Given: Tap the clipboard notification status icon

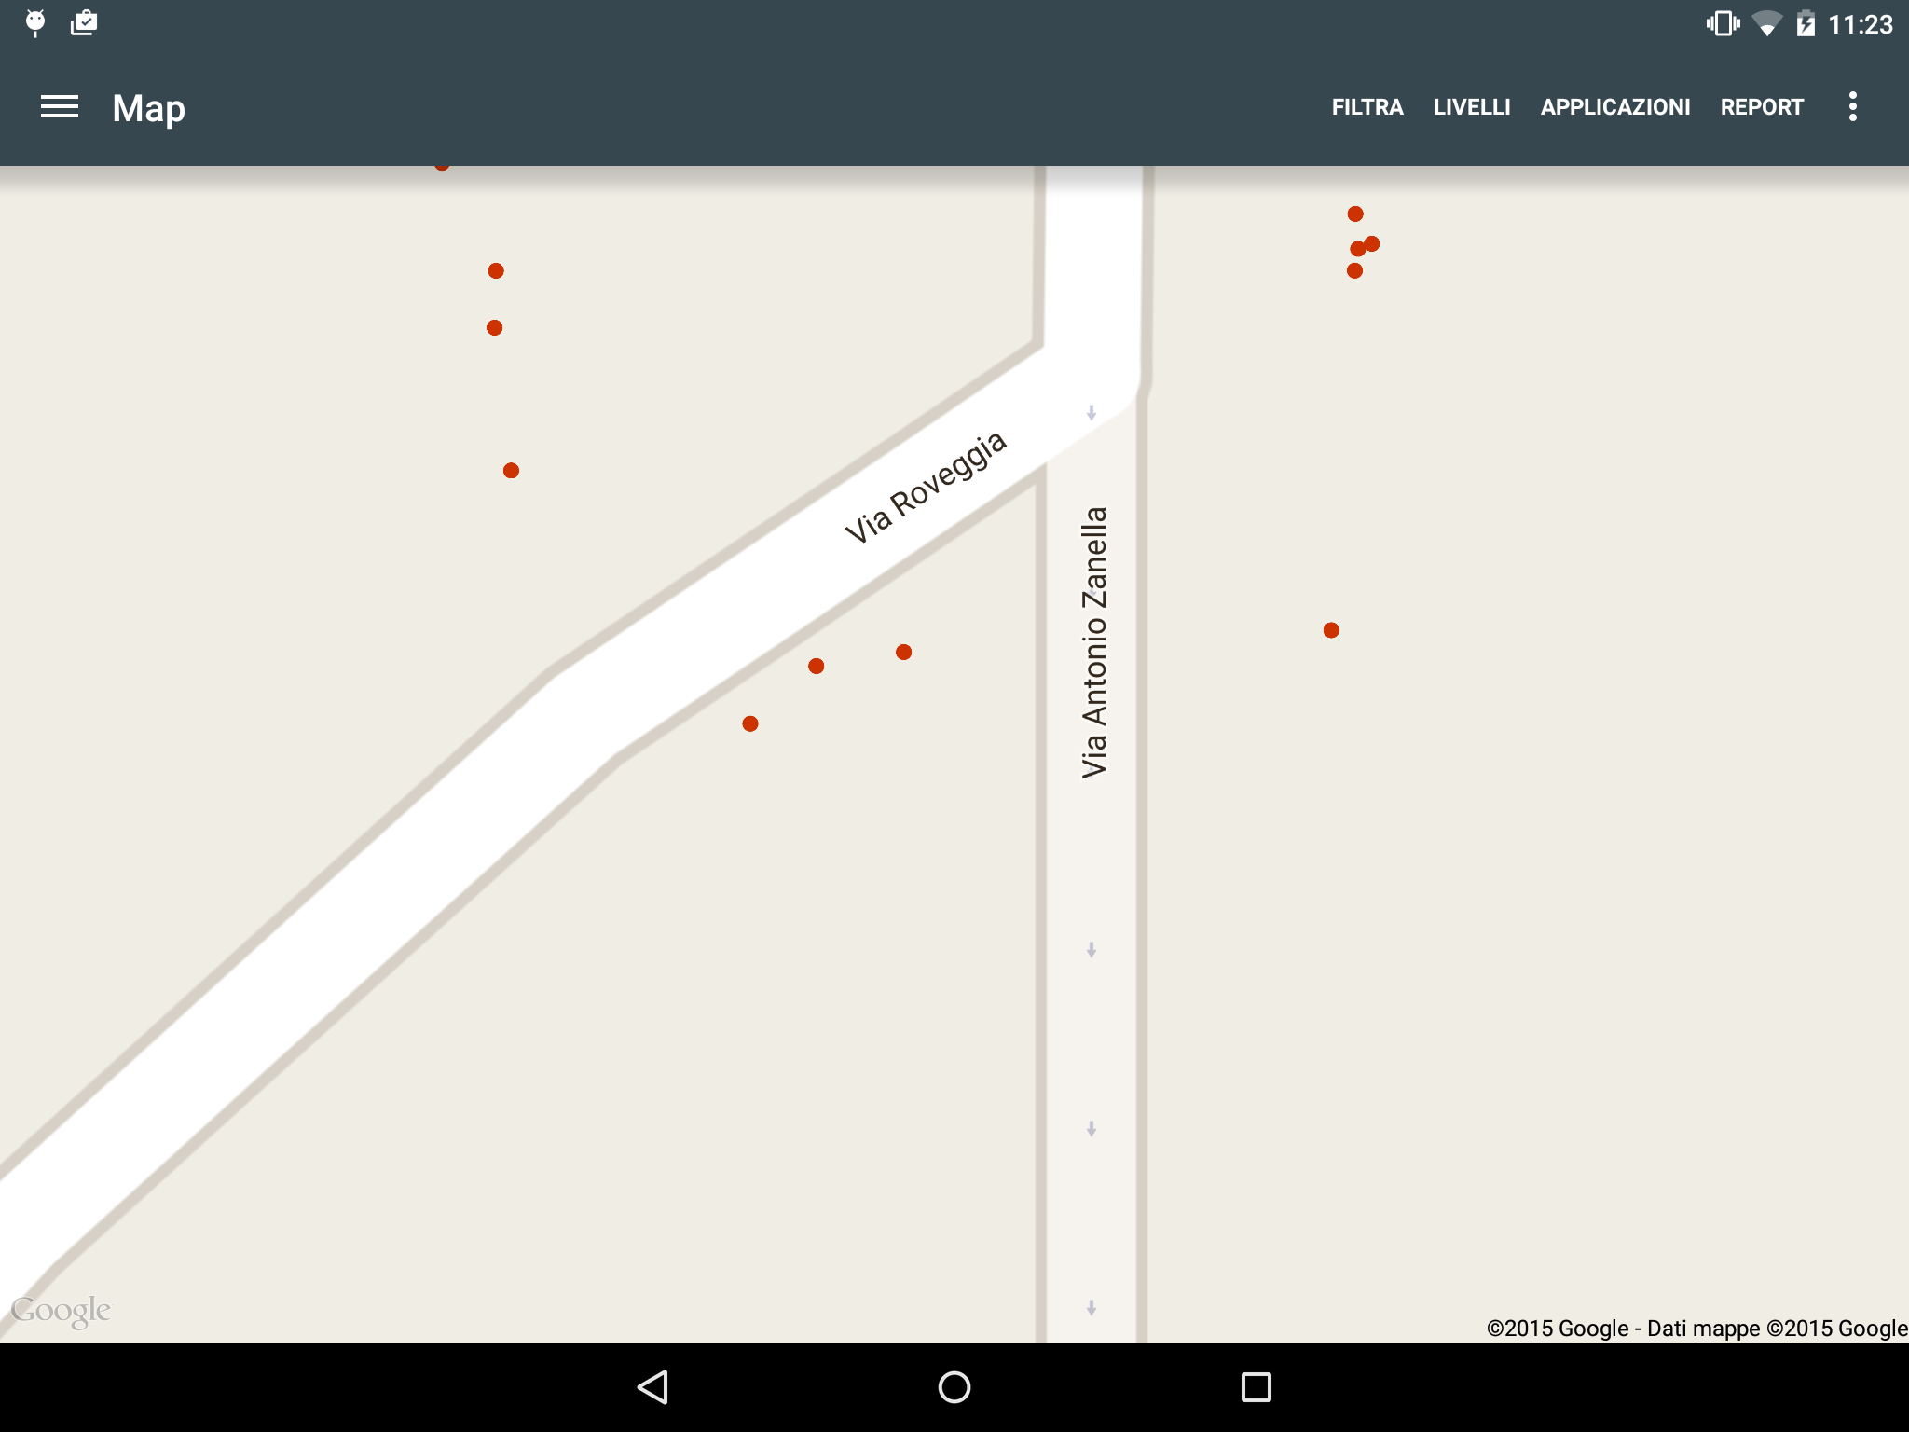Looking at the screenshot, I should click(84, 22).
